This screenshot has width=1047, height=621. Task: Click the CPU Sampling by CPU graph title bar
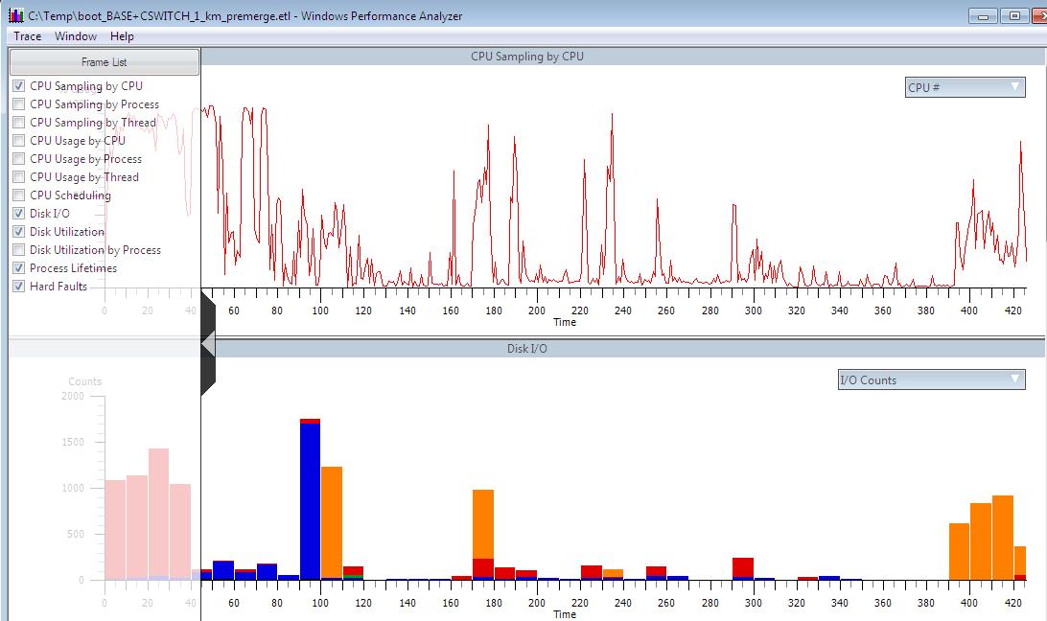coord(526,57)
